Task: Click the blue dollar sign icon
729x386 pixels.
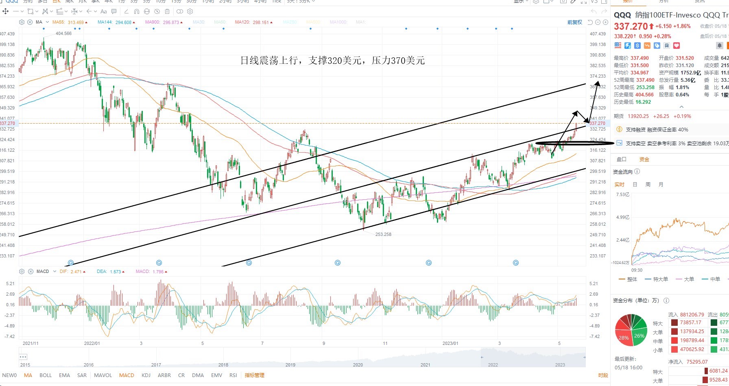Action: pos(637,46)
